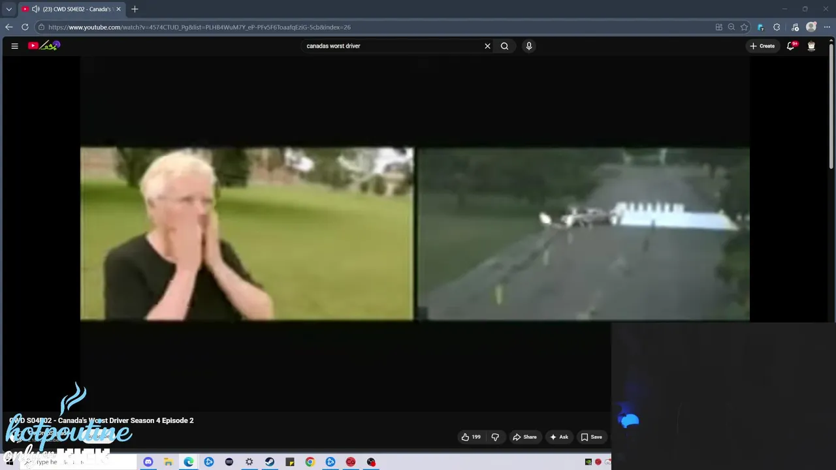Image resolution: width=836 pixels, height=470 pixels.
Task: Dislike the video with thumbs down
Action: (495, 437)
